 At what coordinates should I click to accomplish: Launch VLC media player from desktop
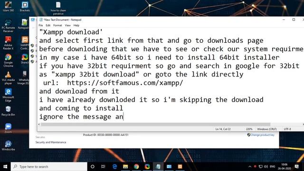(x=8, y=78)
